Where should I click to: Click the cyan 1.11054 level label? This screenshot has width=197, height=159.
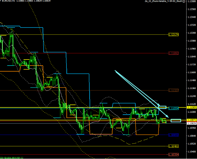tap(173, 108)
